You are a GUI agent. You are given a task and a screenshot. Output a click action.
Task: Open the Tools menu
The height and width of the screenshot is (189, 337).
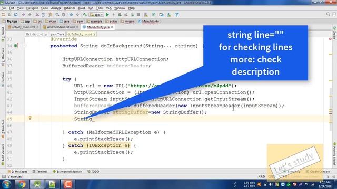[x=100, y=8]
